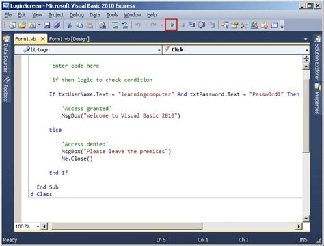Click the Add New Item icon
324x246 pixels.
coord(32,25)
